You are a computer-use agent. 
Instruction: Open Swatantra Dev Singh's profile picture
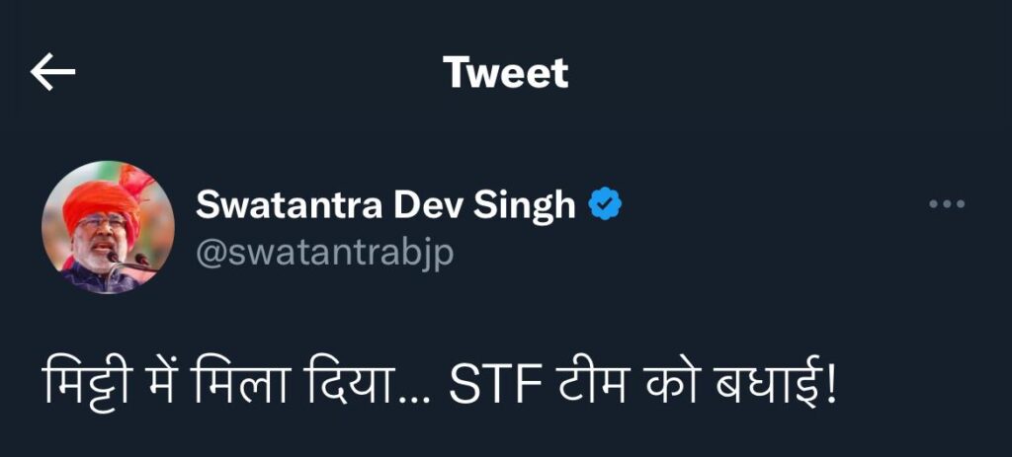click(108, 227)
